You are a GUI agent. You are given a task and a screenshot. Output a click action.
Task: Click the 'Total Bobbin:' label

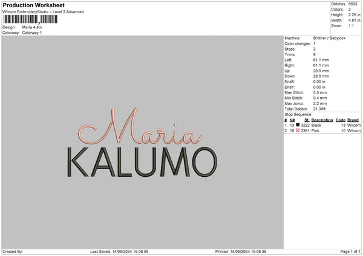(296, 109)
